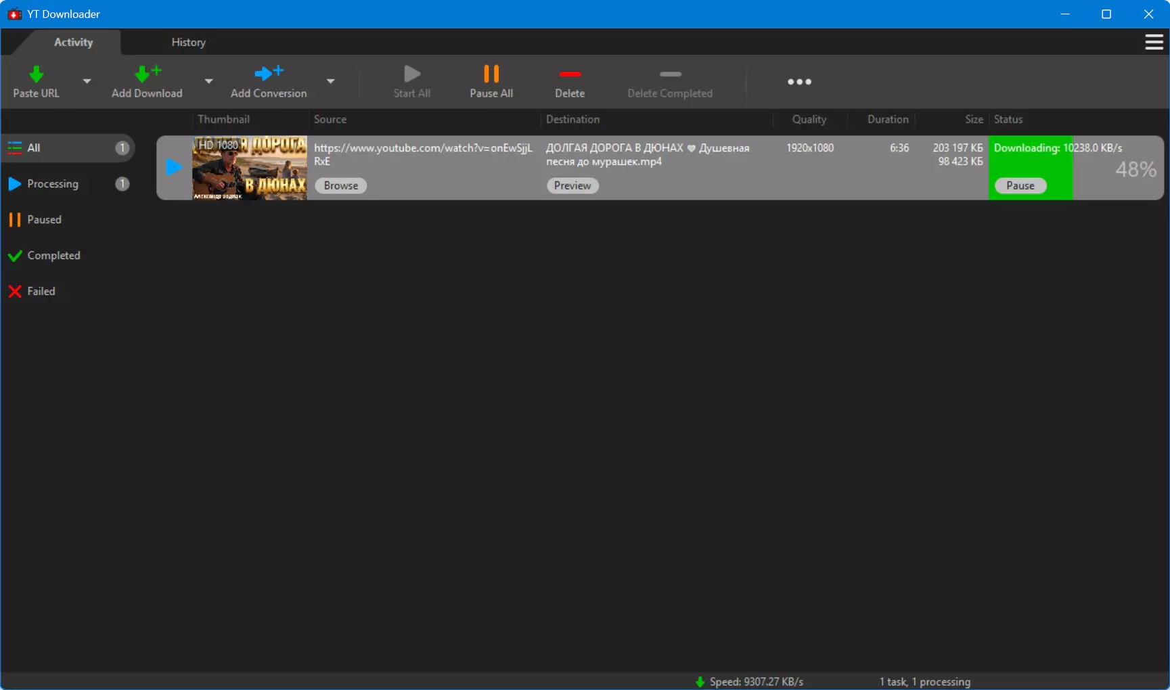This screenshot has width=1170, height=690.
Task: Switch to the History tab
Action: click(188, 42)
